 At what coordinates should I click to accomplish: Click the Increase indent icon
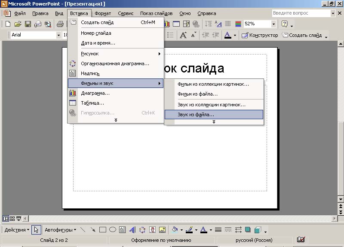click(x=216, y=35)
